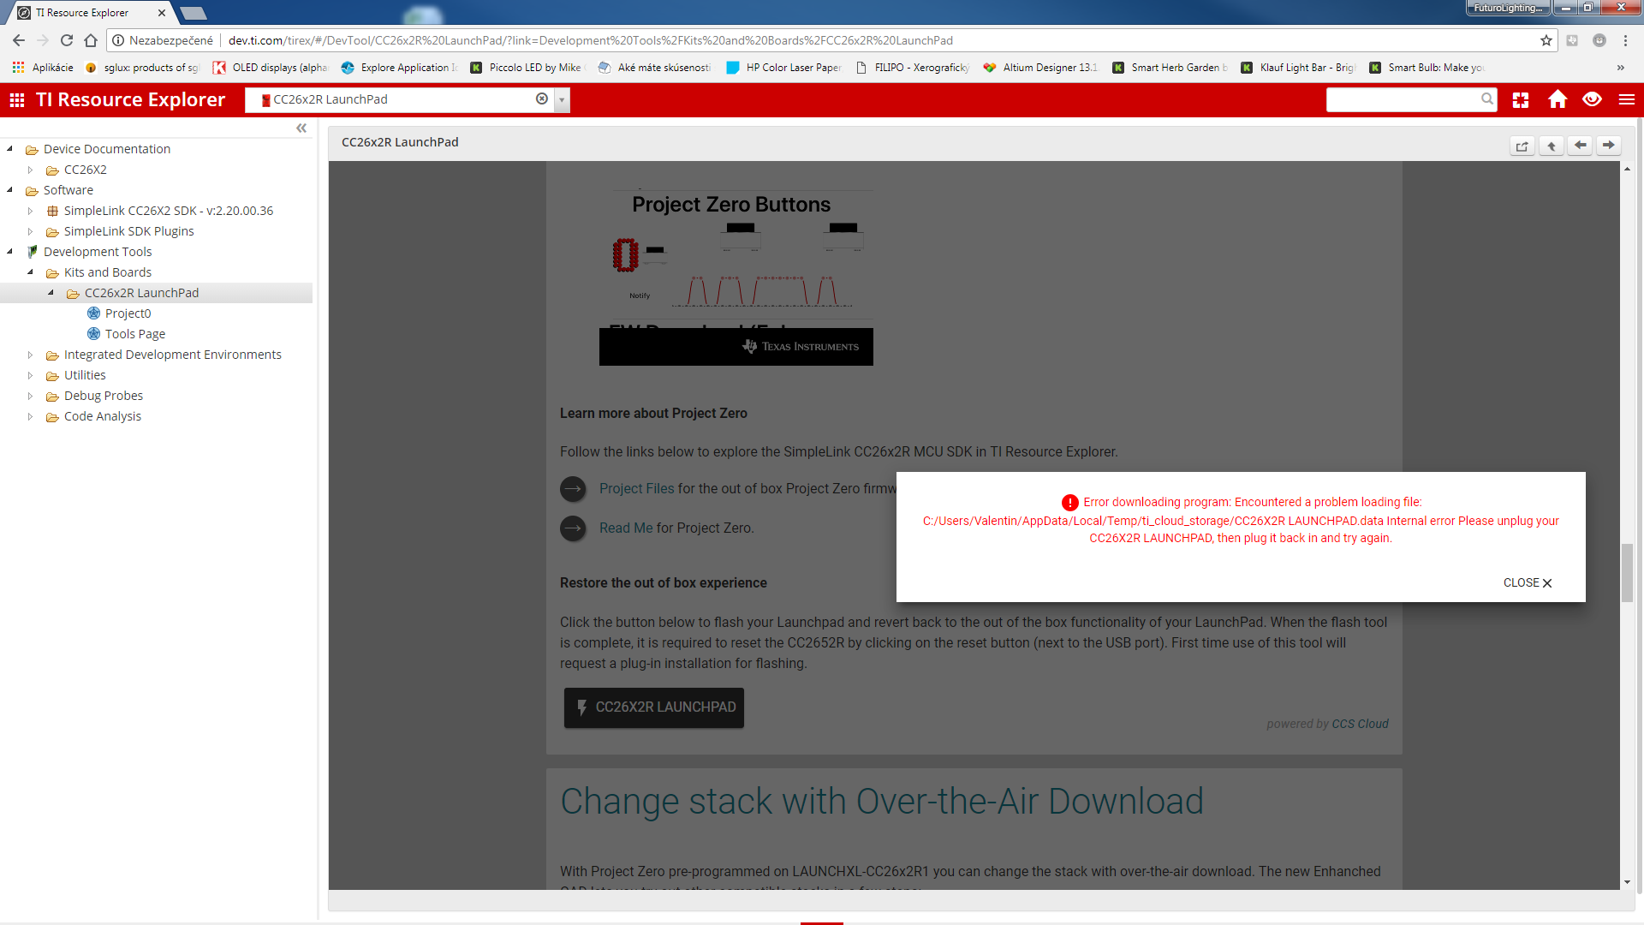Click the go-up-level arrow button
Screen dimensions: 1644x925
pyautogui.click(x=1551, y=146)
